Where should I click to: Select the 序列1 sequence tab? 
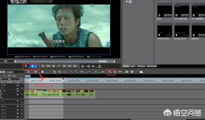pos(27,76)
